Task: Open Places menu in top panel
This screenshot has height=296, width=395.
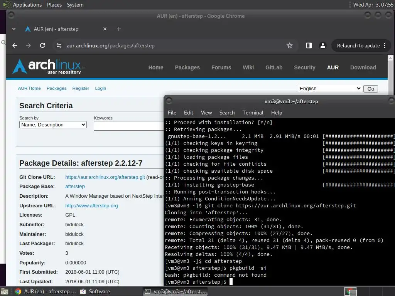Action: point(54,5)
